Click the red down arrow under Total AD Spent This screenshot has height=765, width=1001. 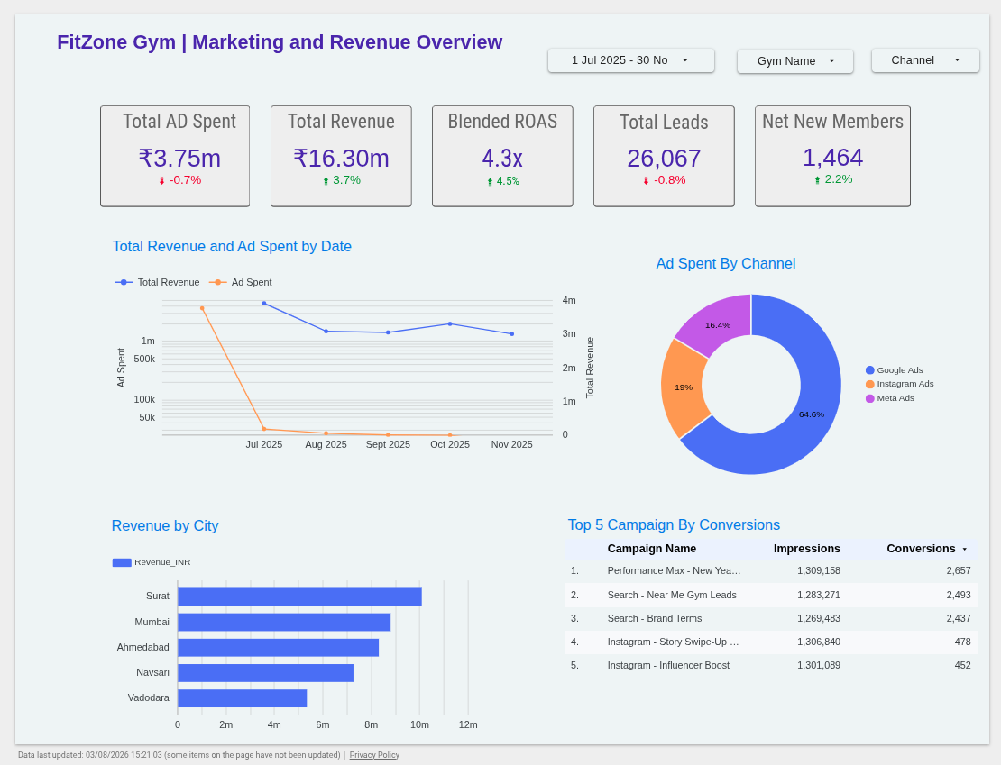(x=161, y=180)
